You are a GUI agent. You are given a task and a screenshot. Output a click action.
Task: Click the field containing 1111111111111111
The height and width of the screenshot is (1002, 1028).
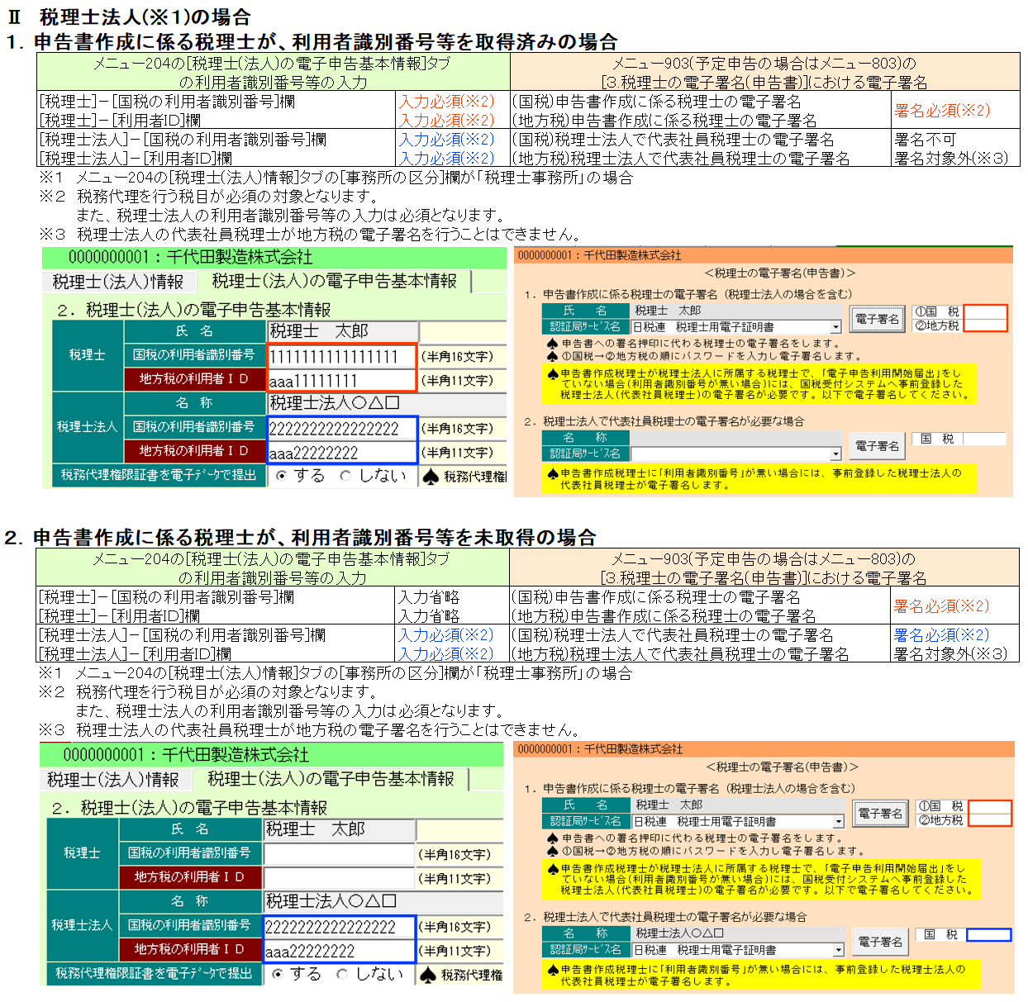coord(341,356)
